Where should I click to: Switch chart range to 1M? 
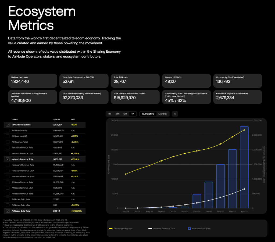(x=110, y=114)
